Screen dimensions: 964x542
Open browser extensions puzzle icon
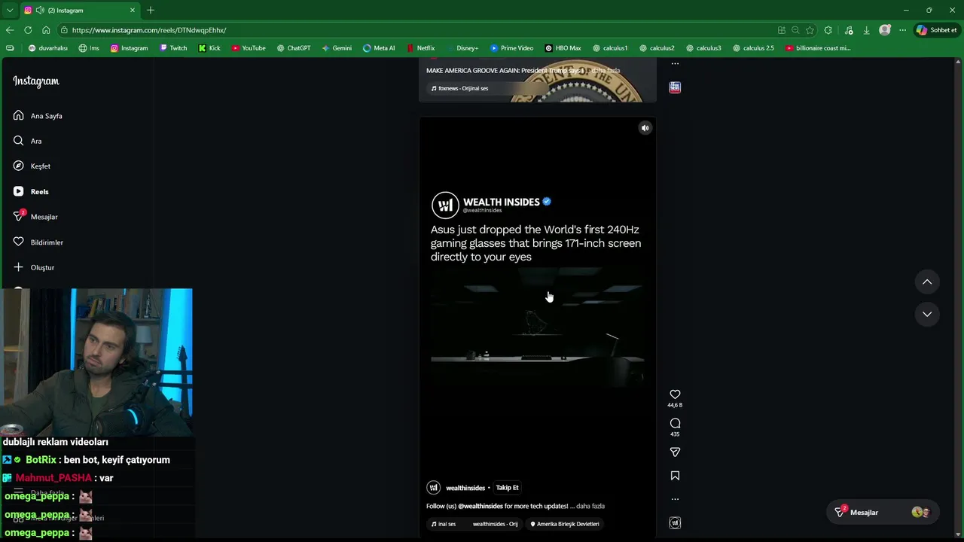828,30
